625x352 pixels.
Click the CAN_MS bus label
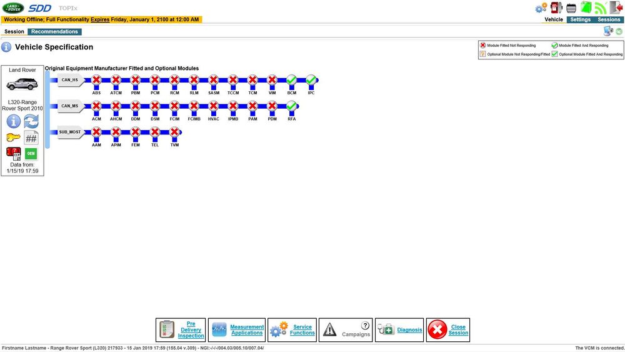click(x=70, y=106)
